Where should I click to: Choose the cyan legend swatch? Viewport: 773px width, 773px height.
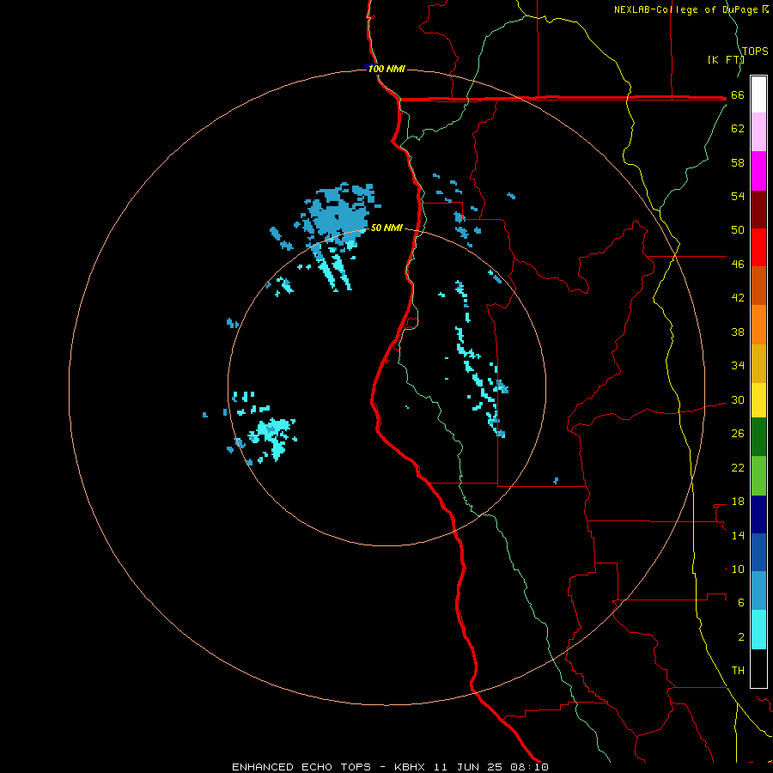point(758,630)
